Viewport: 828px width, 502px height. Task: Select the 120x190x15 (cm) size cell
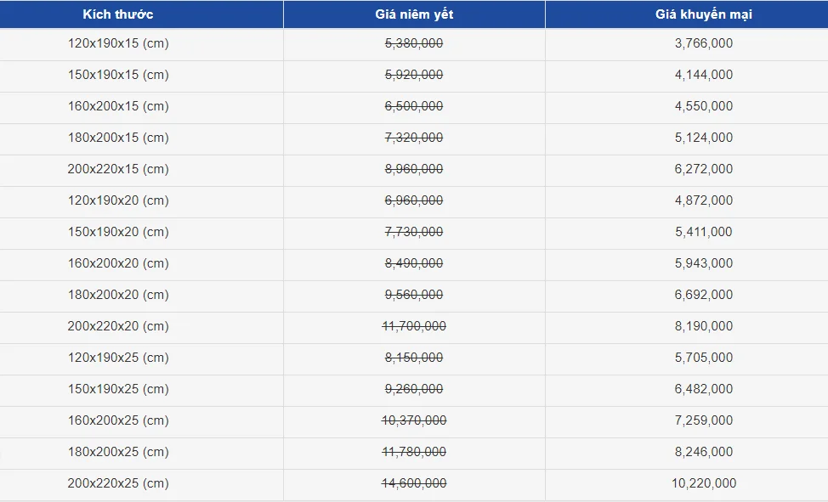[118, 43]
